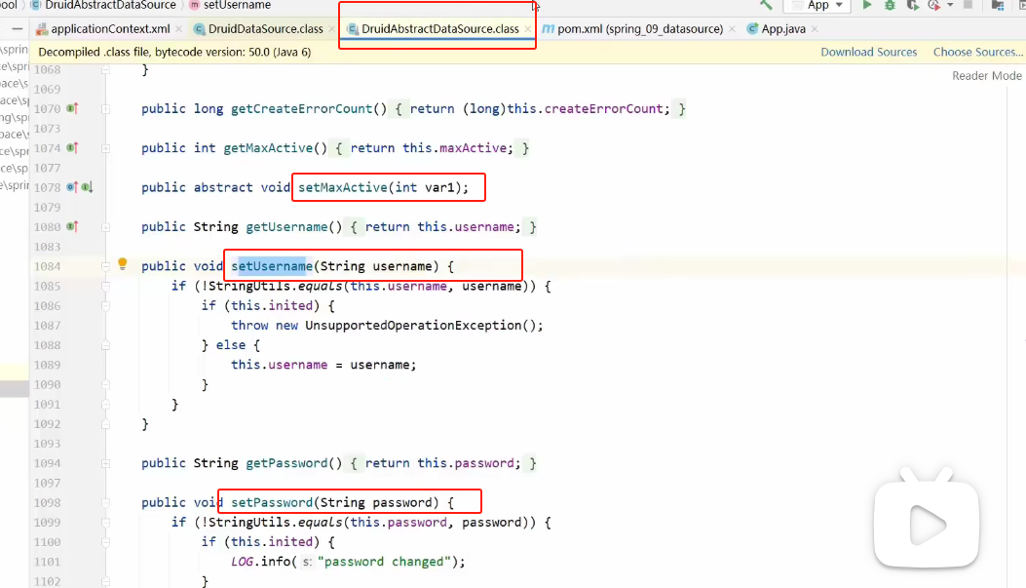The width and height of the screenshot is (1026, 588).
Task: Click setUsername breadcrumb in navigation bar
Action: (x=230, y=5)
